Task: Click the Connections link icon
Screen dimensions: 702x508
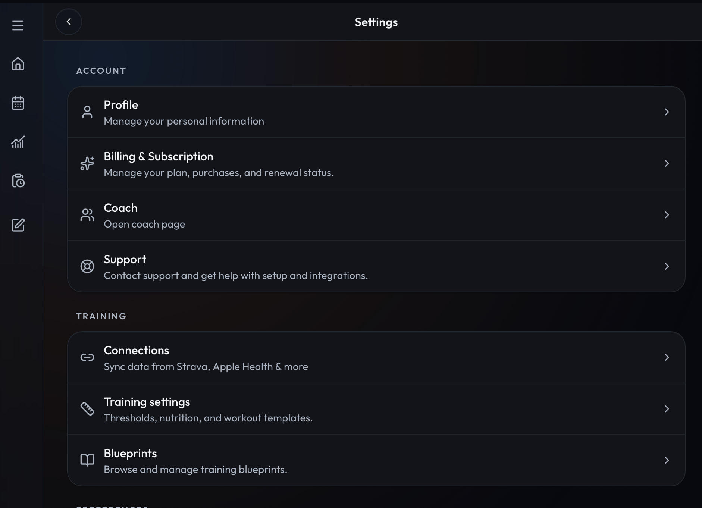Action: coord(87,357)
